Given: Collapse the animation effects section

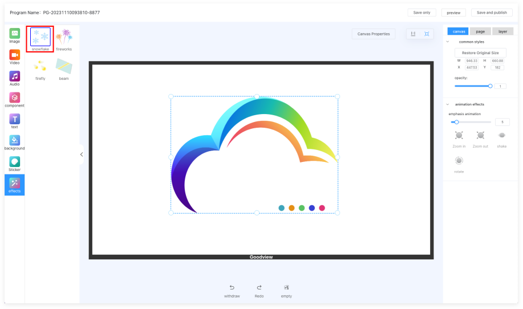Looking at the screenshot, I should pyautogui.click(x=448, y=104).
